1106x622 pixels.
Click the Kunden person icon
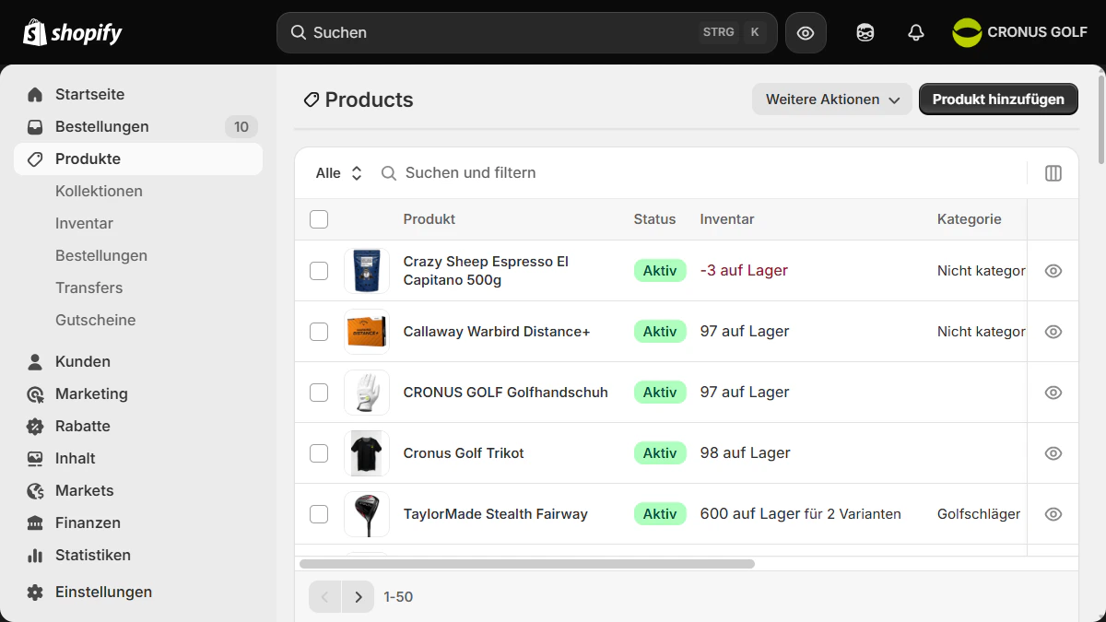pos(35,361)
